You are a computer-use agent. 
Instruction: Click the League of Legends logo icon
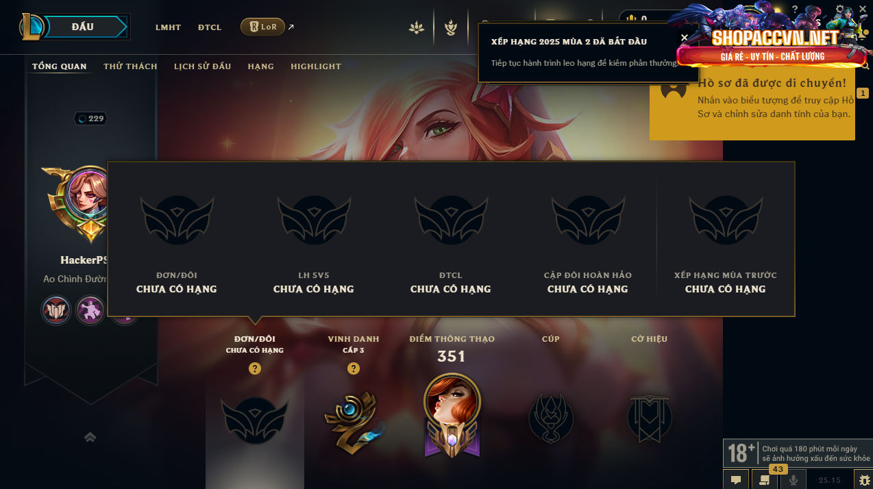point(32,27)
